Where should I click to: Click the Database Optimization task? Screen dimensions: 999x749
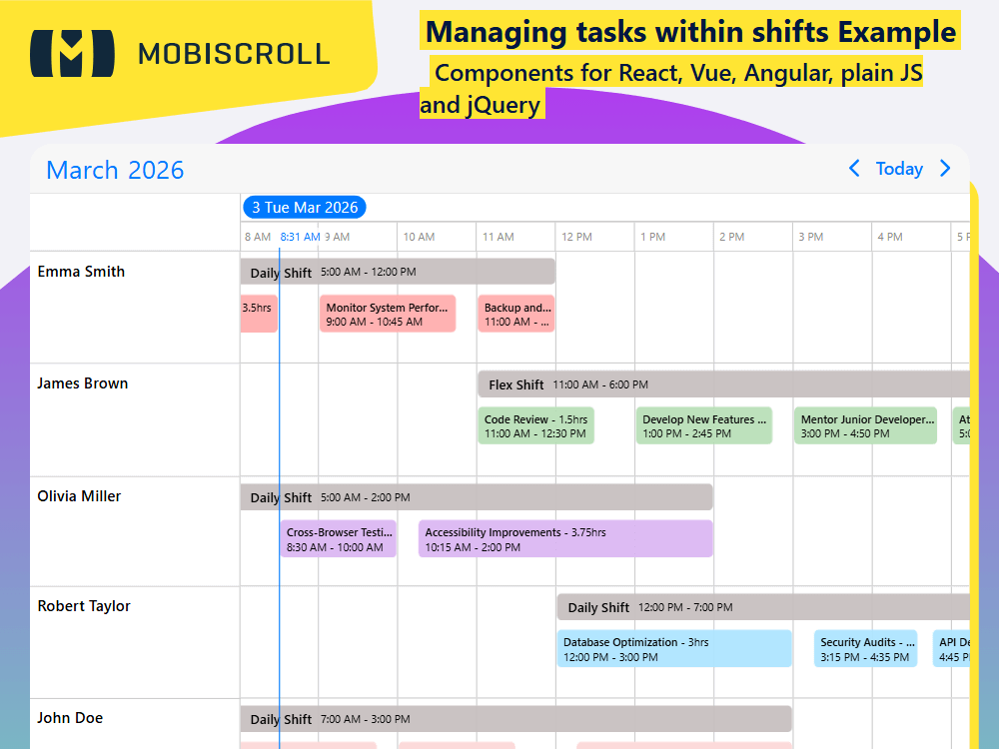674,648
